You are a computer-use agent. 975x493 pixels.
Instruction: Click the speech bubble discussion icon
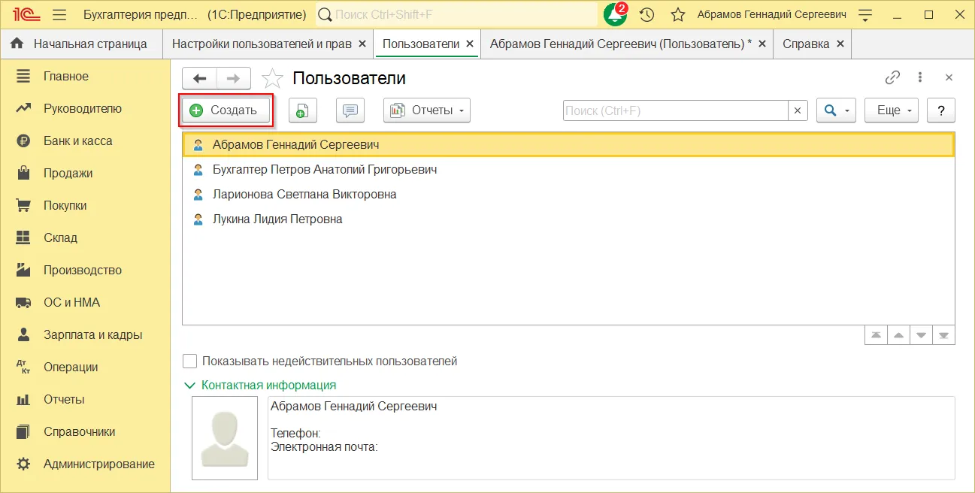tap(350, 110)
